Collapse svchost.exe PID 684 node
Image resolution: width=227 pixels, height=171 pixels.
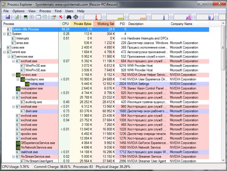(x=14, y=61)
